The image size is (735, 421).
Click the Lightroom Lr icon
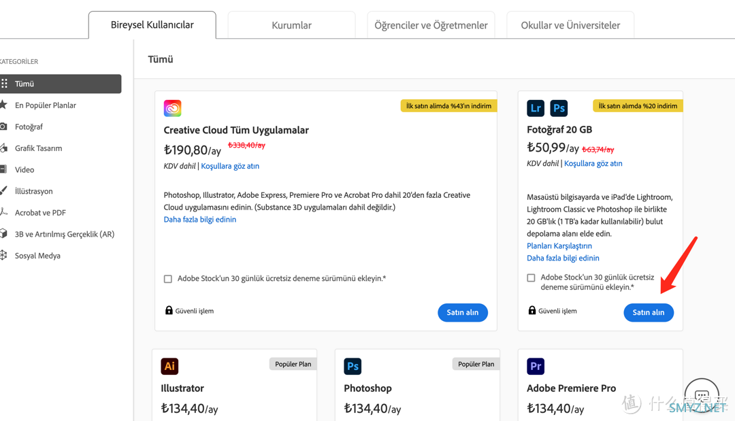[536, 108]
